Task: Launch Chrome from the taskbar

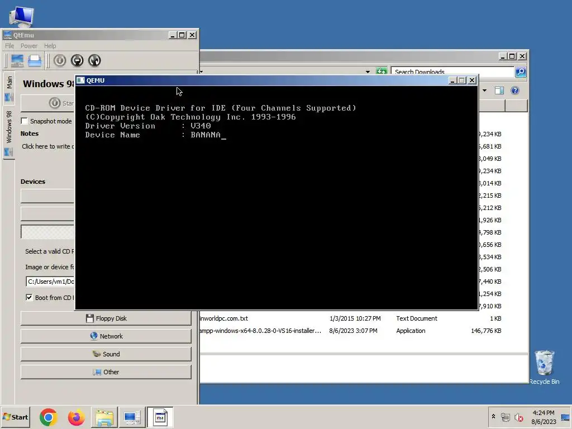Action: tap(49, 417)
